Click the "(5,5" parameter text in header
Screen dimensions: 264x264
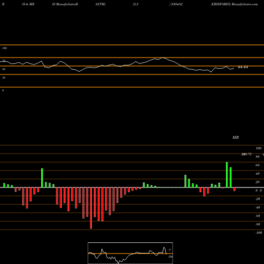click(136, 4)
